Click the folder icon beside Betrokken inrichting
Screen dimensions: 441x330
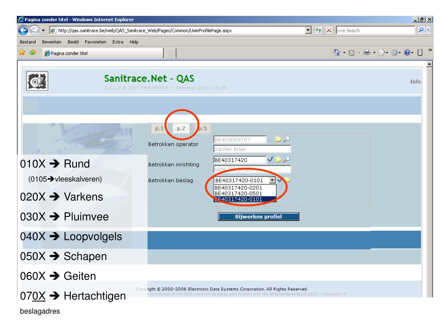(278, 159)
